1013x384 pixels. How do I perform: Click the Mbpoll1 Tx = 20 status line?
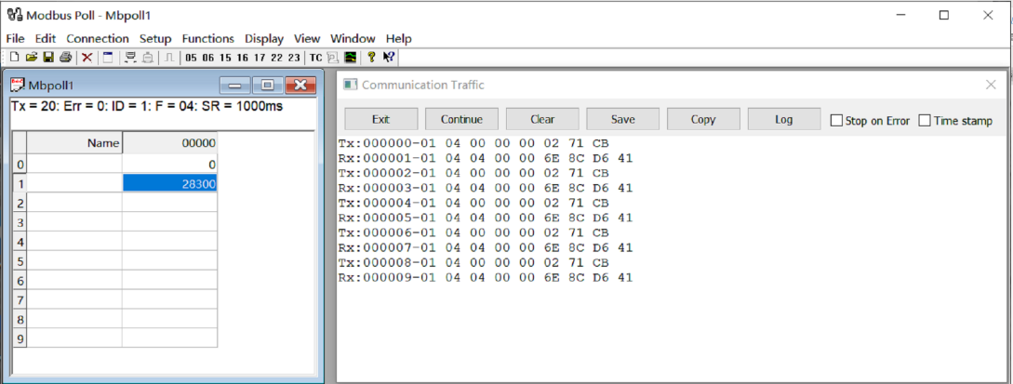coord(147,106)
